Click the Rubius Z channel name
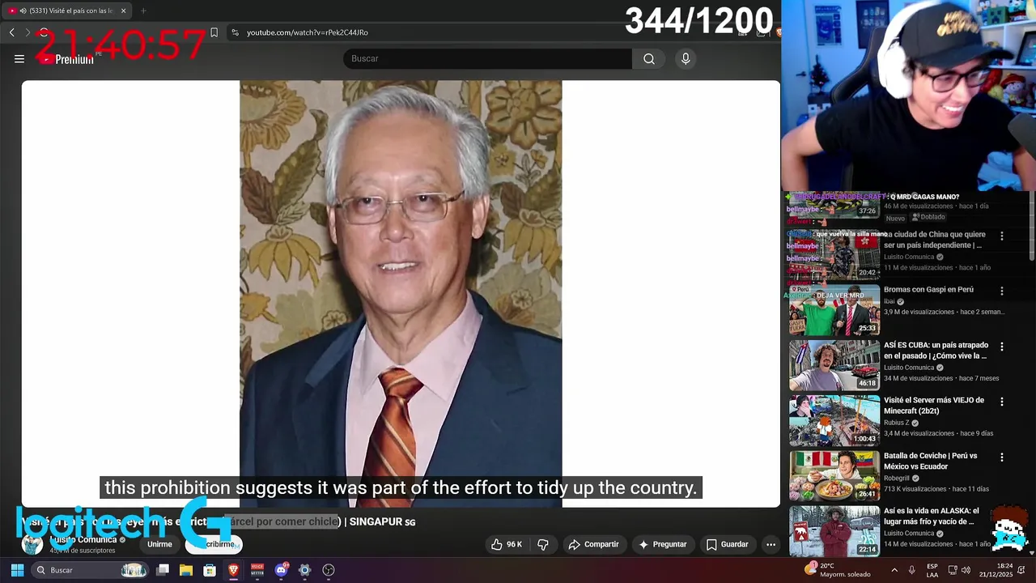 pos(897,423)
